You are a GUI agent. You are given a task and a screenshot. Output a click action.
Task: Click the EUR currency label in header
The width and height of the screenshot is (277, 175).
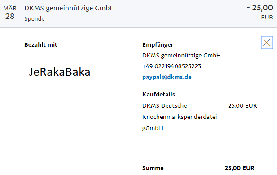pos(267,17)
